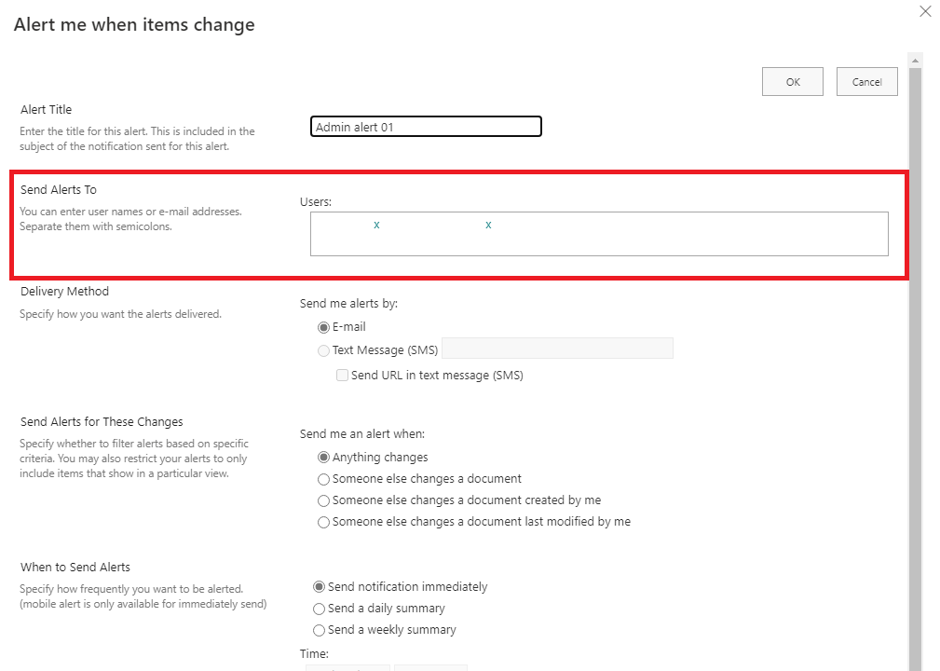
Task: Select Text Message (SMS) delivery option
Action: (323, 350)
